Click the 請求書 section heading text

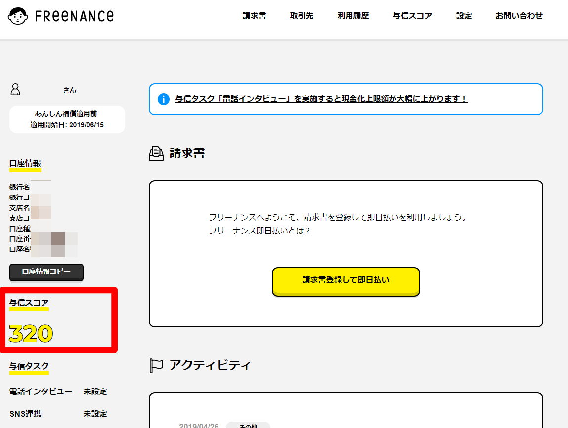tap(187, 154)
